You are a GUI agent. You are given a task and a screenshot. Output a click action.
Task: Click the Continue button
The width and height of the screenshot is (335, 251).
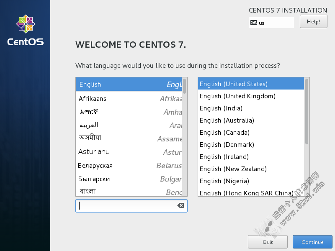click(x=312, y=242)
